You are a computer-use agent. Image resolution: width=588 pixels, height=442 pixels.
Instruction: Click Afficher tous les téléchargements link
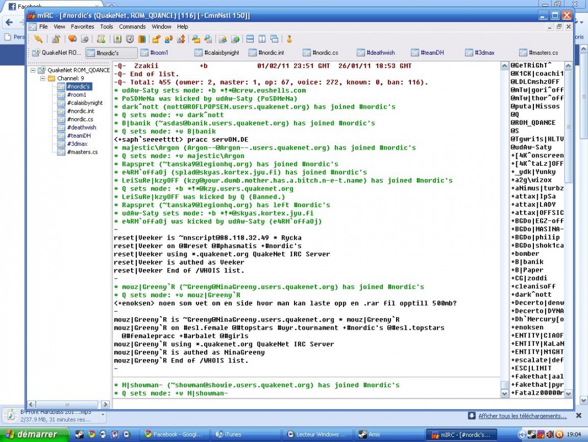coord(522,415)
